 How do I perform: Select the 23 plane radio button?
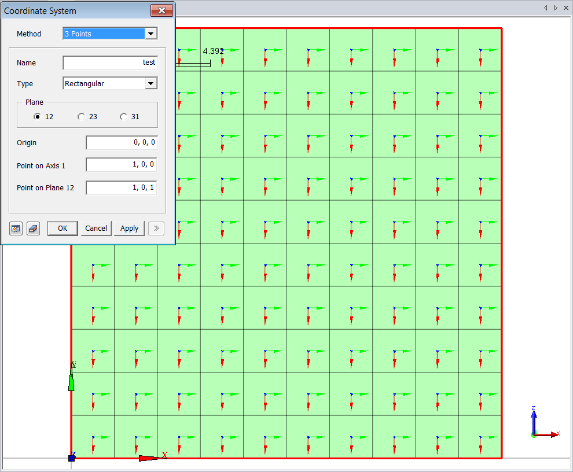(81, 116)
